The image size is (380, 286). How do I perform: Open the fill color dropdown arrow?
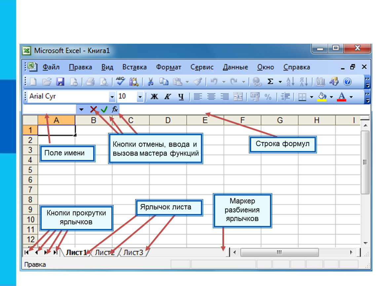coord(331,97)
